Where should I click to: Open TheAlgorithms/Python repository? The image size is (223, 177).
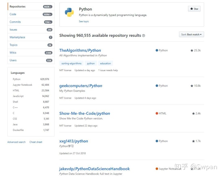coord(80,50)
